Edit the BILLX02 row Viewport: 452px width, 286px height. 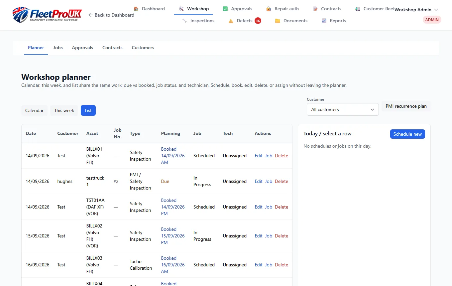259,236
